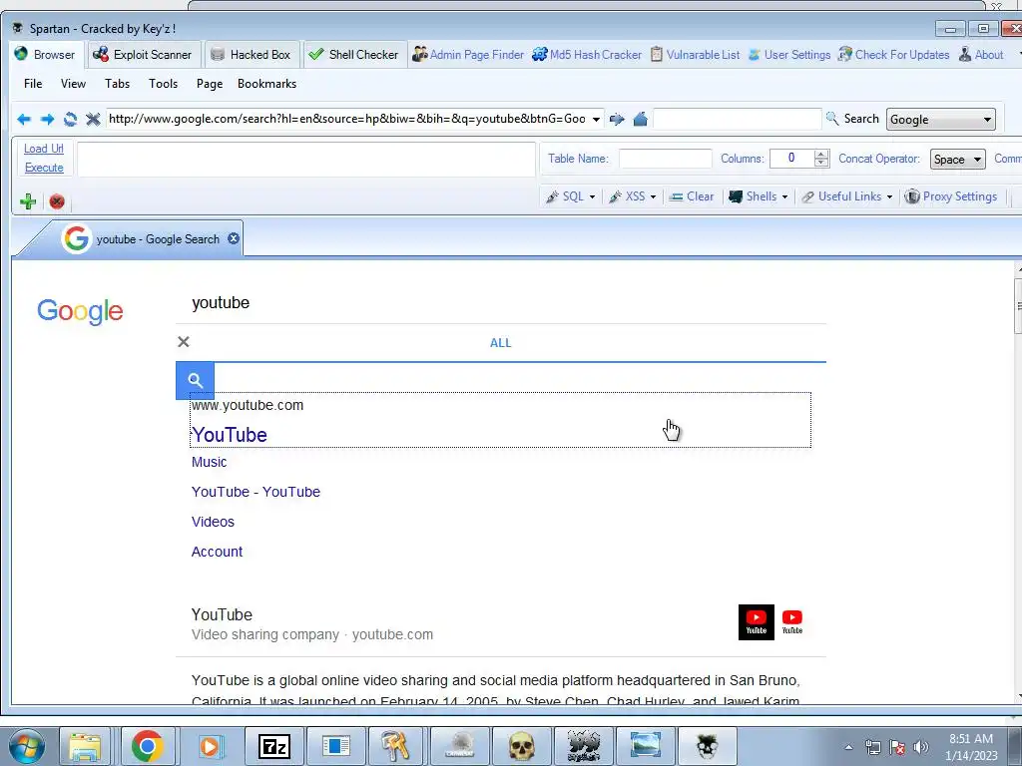Click the Google logo
Screen dimensions: 1022x766
(80, 311)
